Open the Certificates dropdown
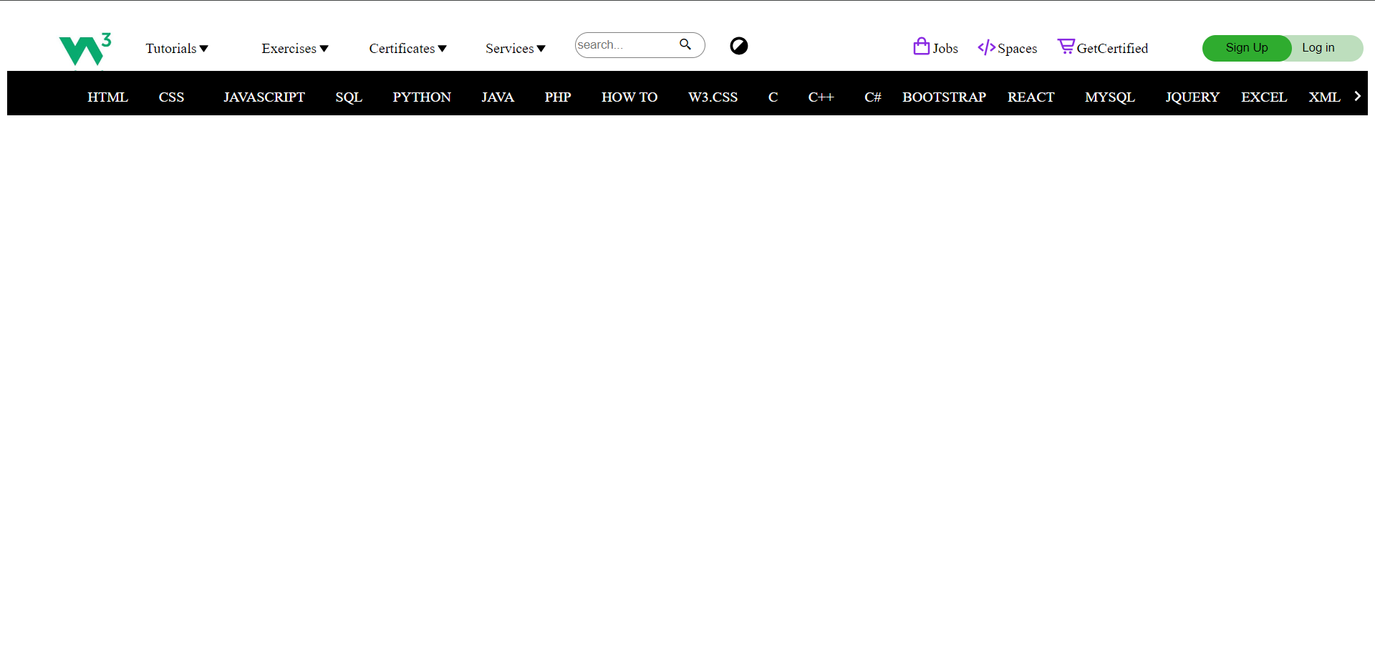 click(407, 48)
